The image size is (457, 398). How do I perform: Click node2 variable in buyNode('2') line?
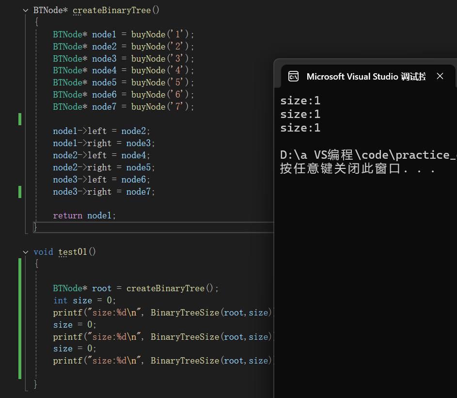pyautogui.click(x=104, y=47)
